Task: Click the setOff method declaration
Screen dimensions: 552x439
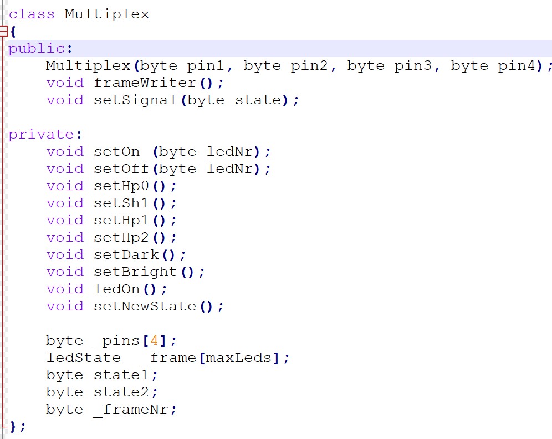Action: [159, 169]
